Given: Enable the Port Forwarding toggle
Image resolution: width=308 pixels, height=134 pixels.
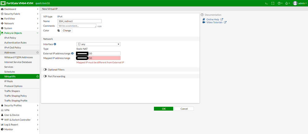Looking at the screenshot, I should [45, 76].
